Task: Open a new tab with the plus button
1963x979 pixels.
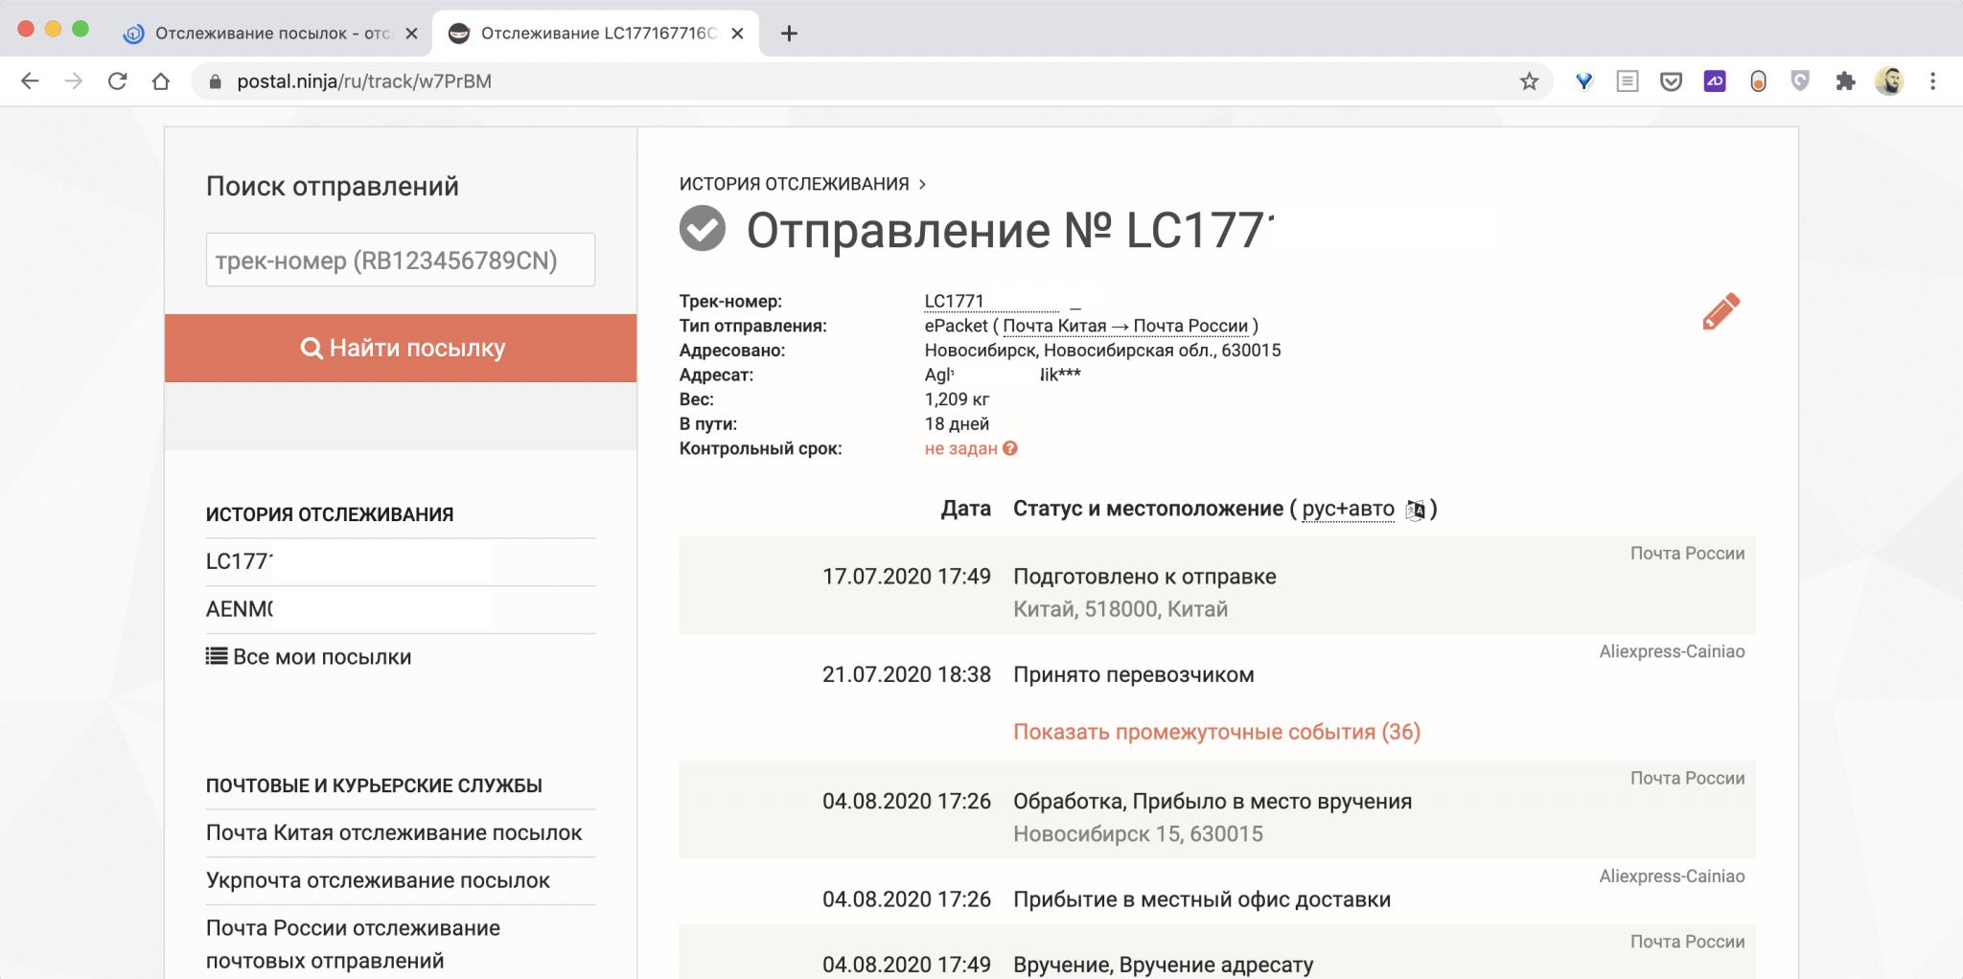Action: [x=789, y=34]
